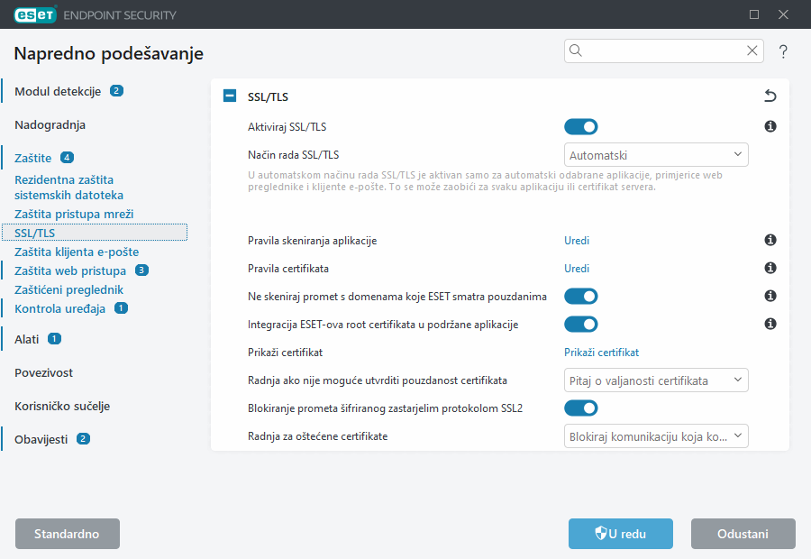Click the revert arrow in the SSL/TLS section
The width and height of the screenshot is (811, 559).
click(x=770, y=96)
